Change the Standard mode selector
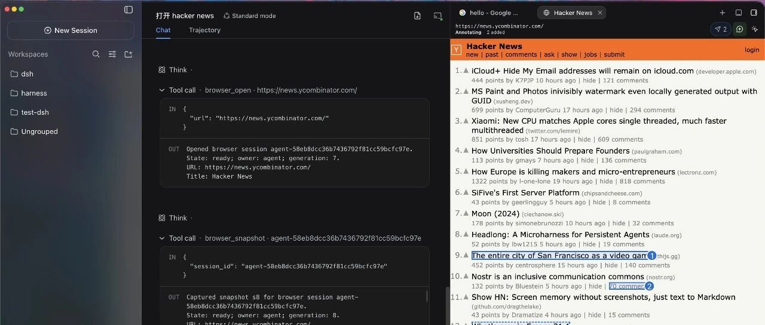 pyautogui.click(x=250, y=16)
